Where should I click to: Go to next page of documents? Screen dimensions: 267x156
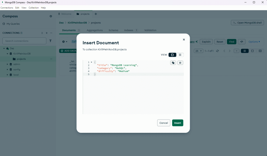pyautogui.click(x=229, y=51)
